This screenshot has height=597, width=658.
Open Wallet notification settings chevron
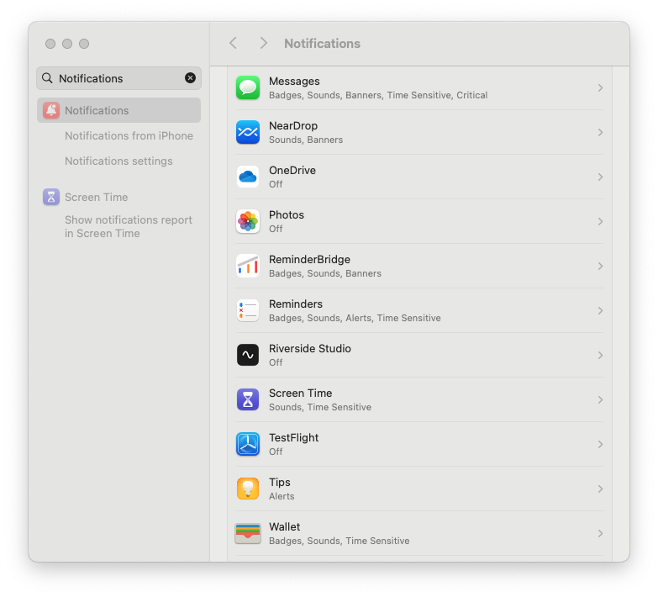601,533
